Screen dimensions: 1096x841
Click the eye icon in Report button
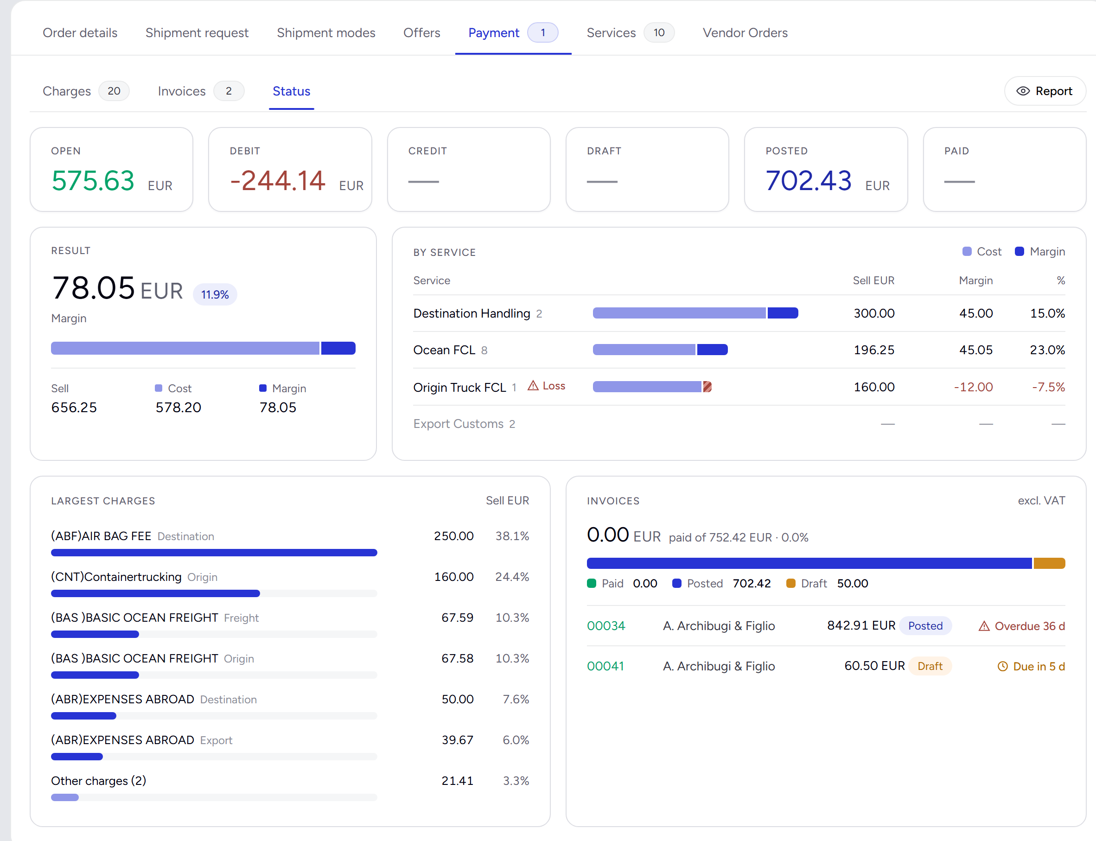(x=1023, y=91)
